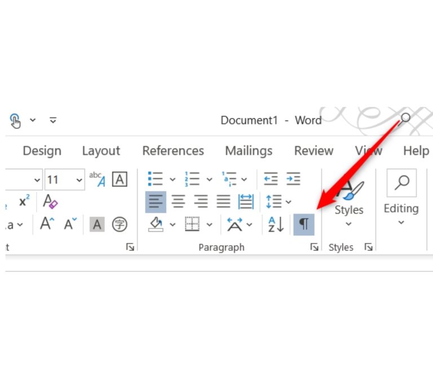
Task: Click the Asian Layout icon
Action: pyautogui.click(x=235, y=224)
